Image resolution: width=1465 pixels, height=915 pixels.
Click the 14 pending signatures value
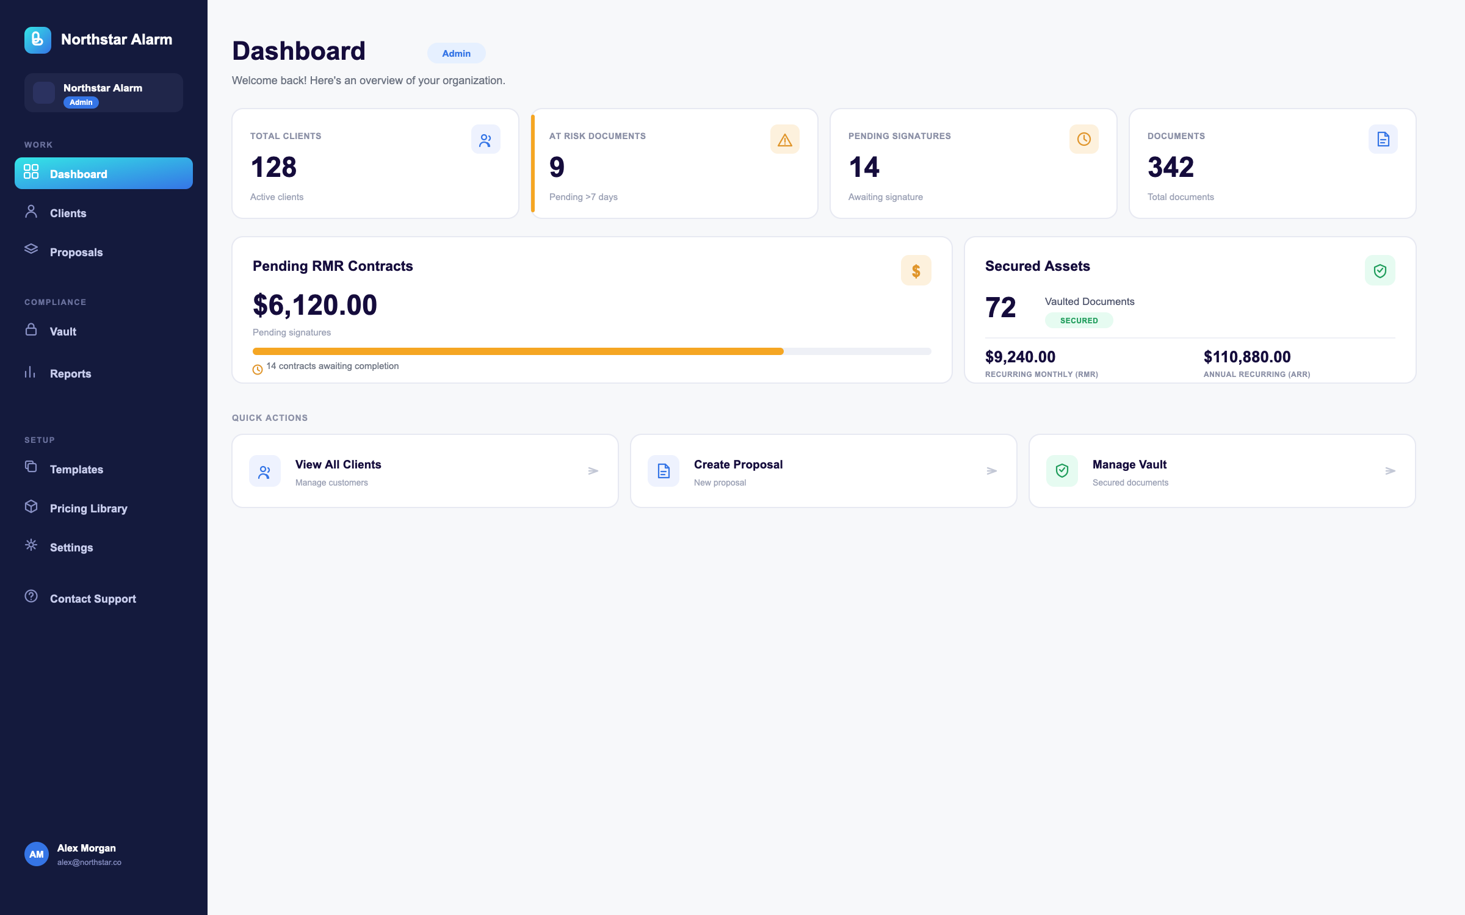pyautogui.click(x=864, y=167)
